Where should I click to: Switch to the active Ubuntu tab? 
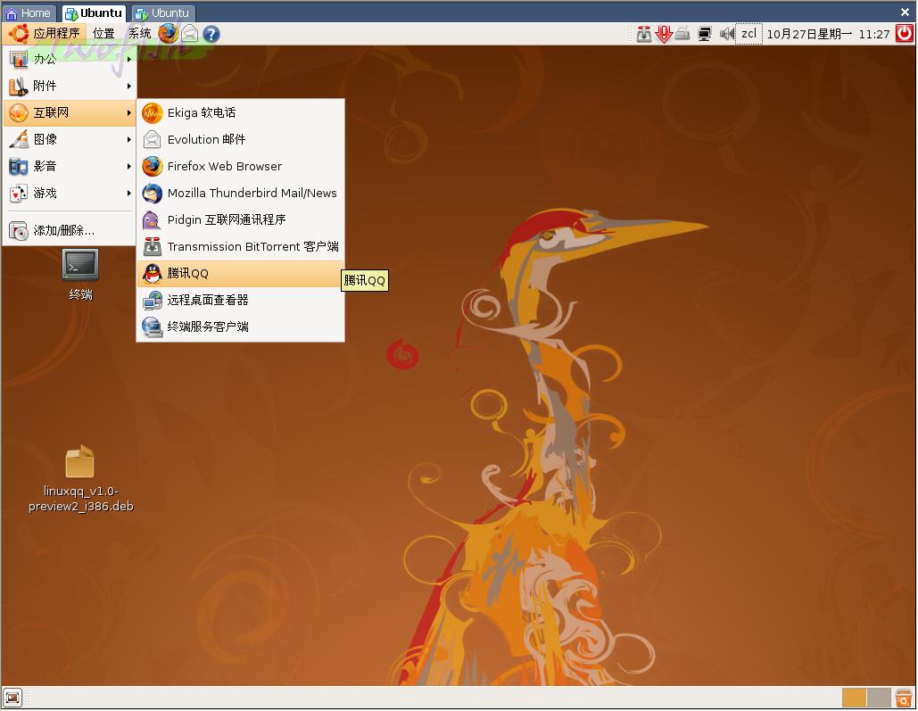point(94,12)
